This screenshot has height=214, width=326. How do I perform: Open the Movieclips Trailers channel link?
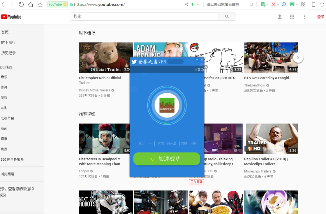pos(258,171)
